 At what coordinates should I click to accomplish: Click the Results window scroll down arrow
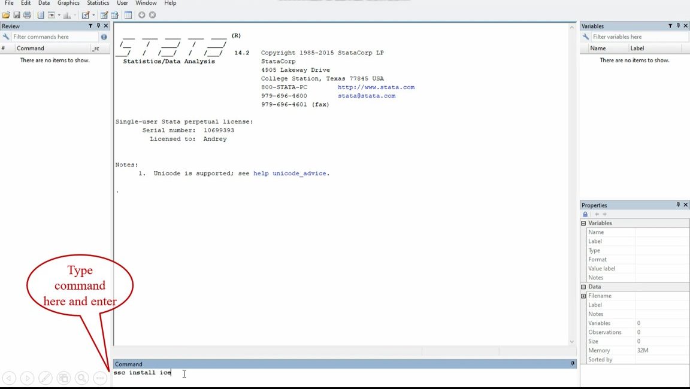click(x=572, y=342)
